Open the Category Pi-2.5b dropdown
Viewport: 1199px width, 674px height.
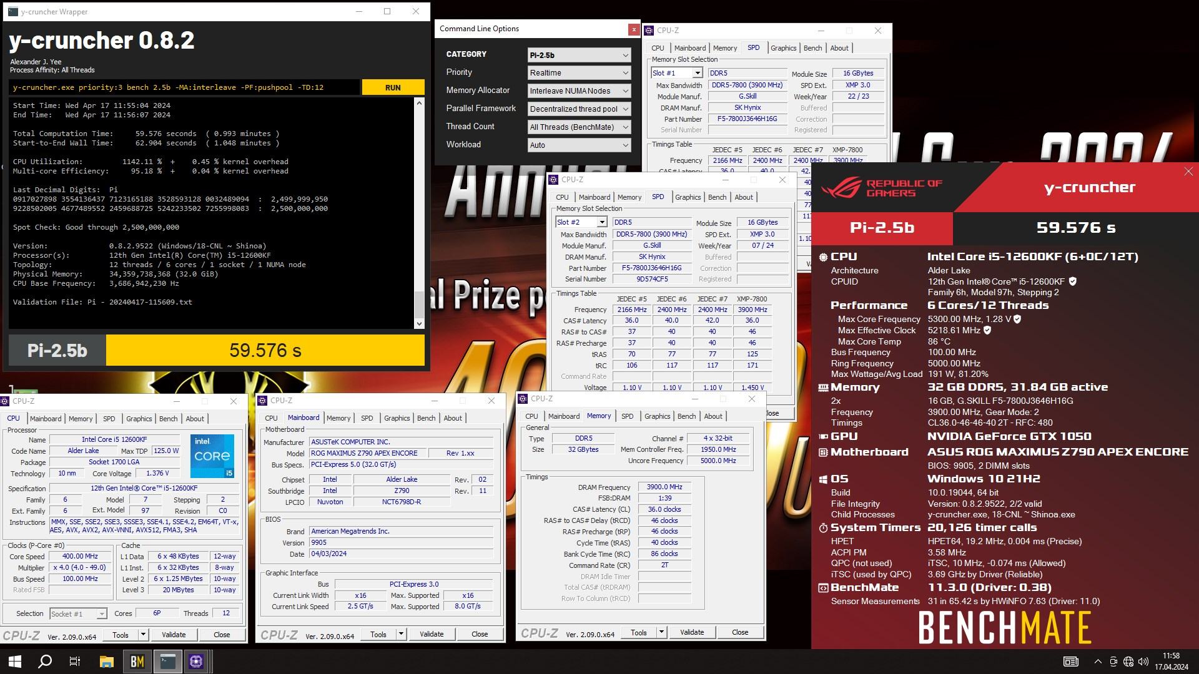point(579,55)
